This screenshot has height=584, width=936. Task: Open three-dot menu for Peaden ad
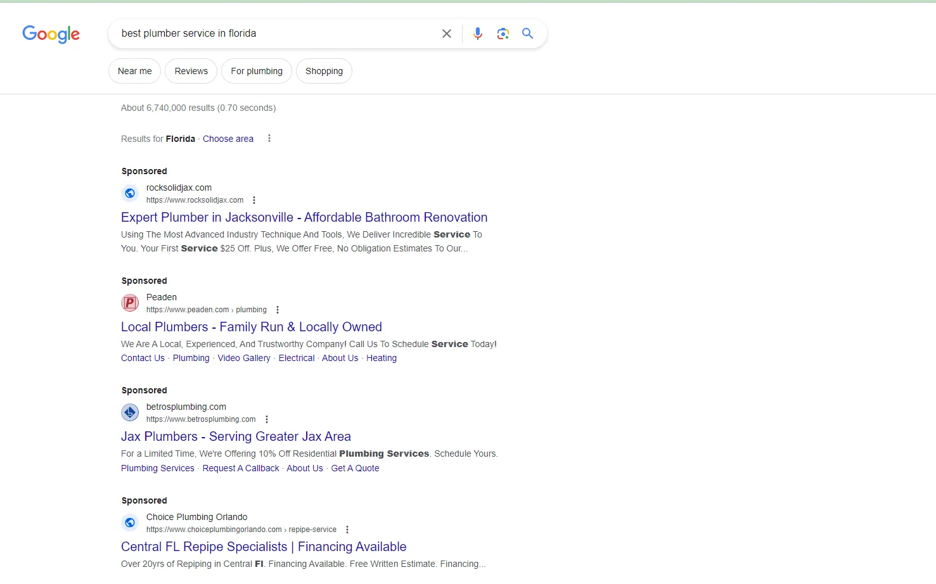[278, 310]
